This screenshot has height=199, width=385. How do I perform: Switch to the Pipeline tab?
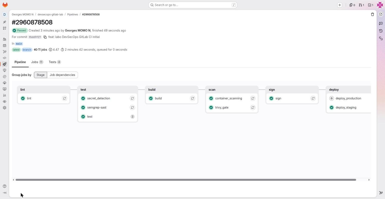click(x=20, y=62)
